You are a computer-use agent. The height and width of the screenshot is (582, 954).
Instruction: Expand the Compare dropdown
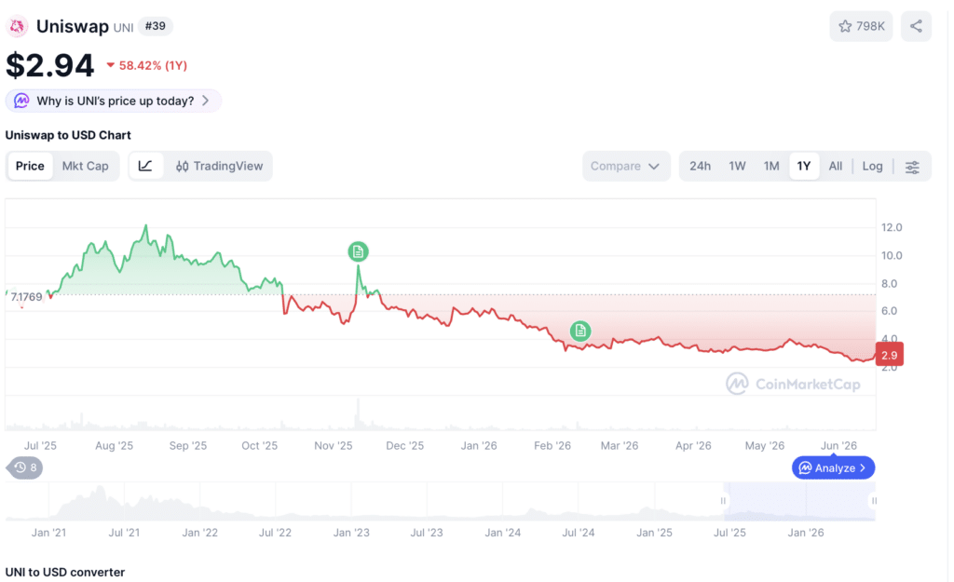tap(626, 166)
